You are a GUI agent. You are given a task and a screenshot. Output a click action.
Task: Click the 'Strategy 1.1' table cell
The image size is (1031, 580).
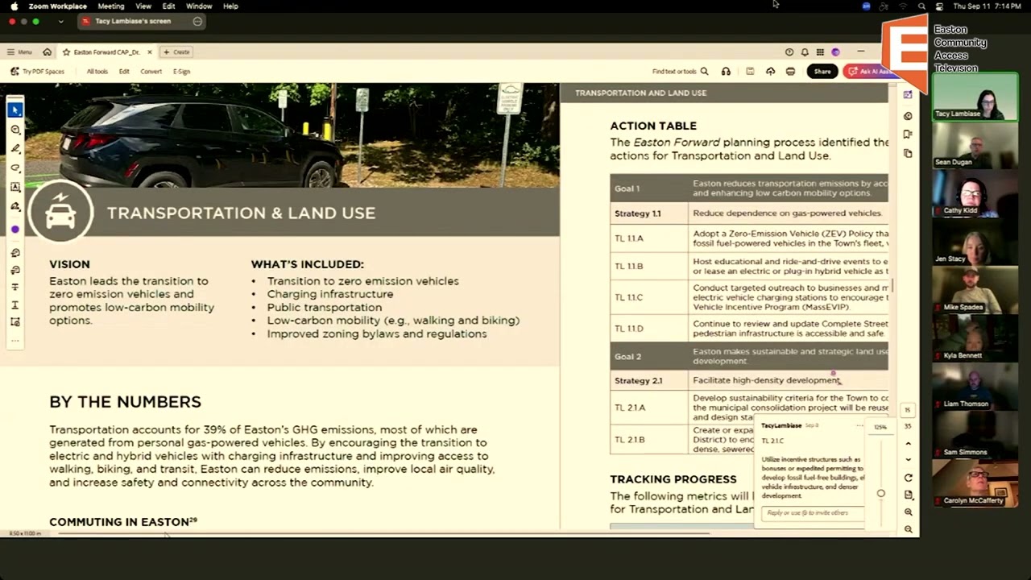click(649, 213)
